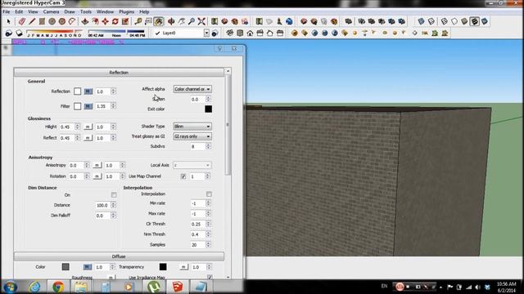
Task: Open the File menu
Action: pyautogui.click(x=6, y=11)
